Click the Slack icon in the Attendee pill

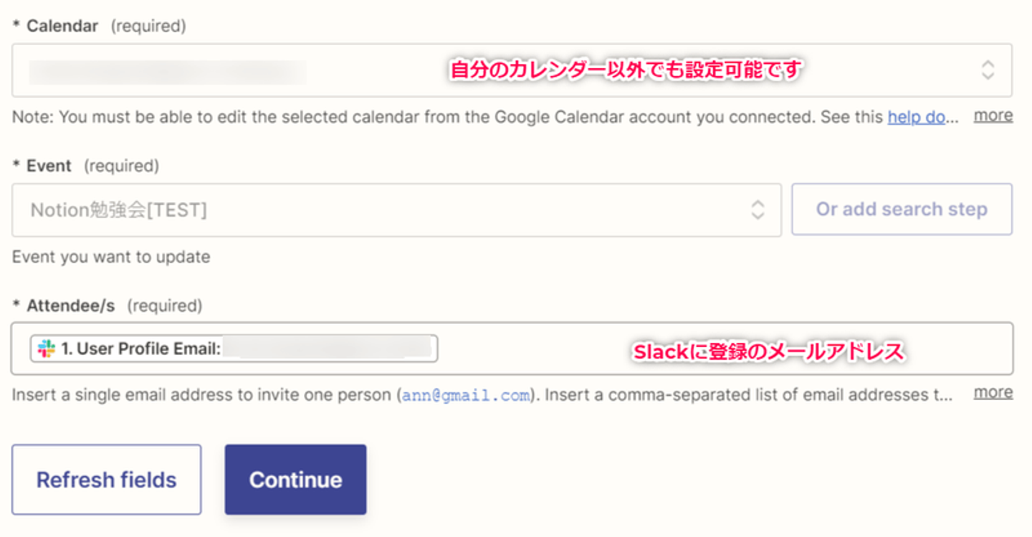(47, 349)
